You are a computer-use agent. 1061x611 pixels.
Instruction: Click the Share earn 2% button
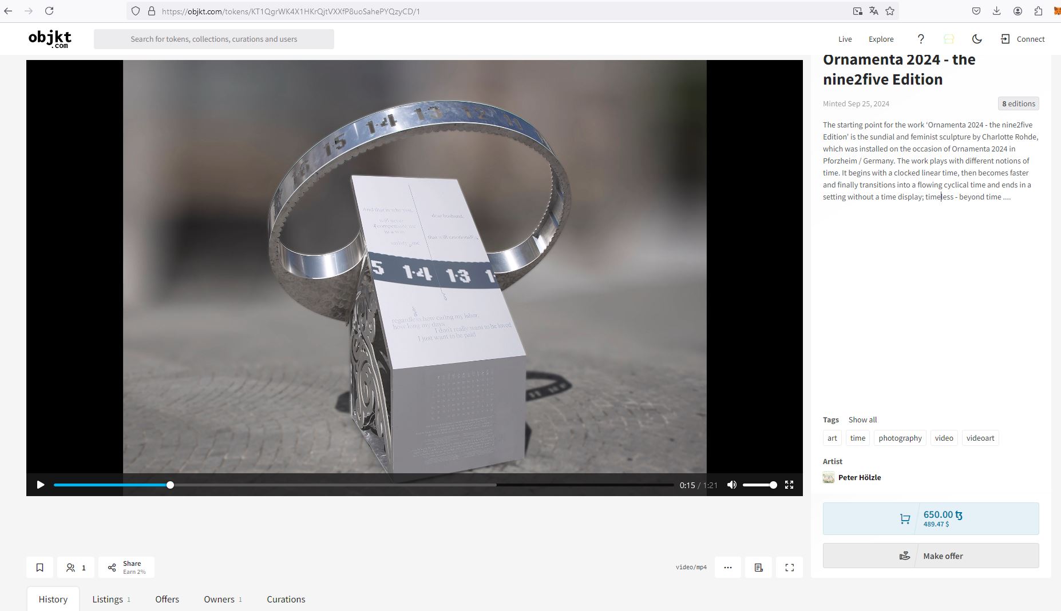(126, 568)
